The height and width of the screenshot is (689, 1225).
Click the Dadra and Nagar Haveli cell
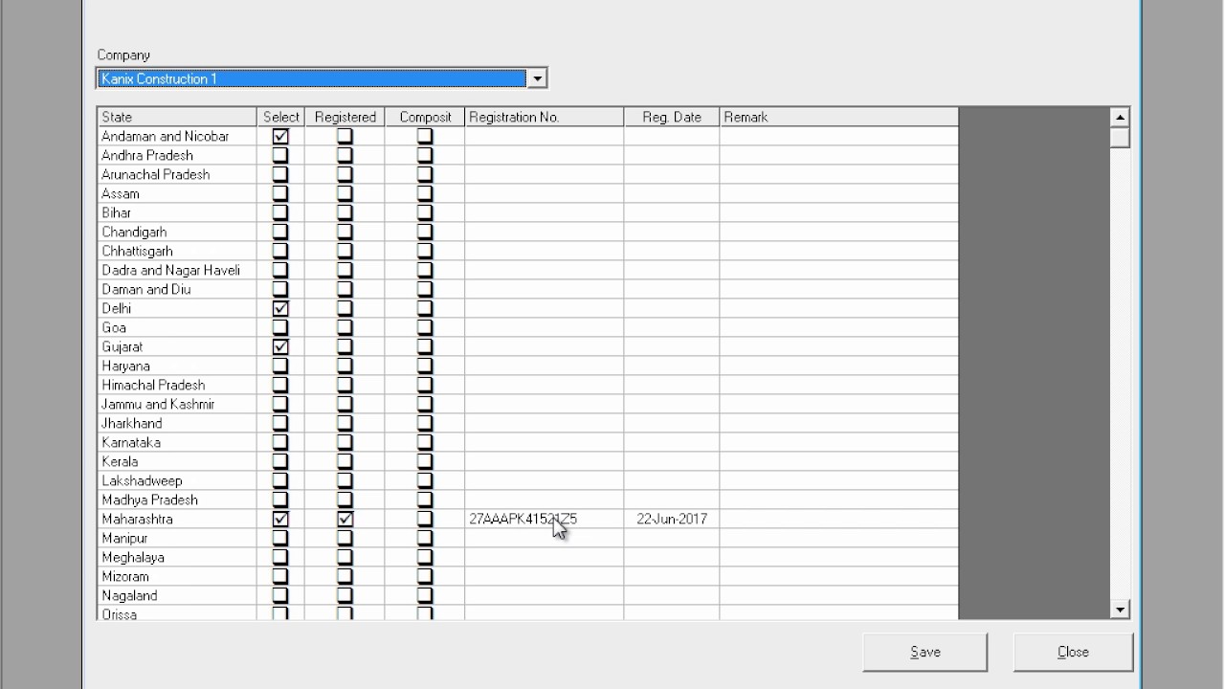click(177, 270)
